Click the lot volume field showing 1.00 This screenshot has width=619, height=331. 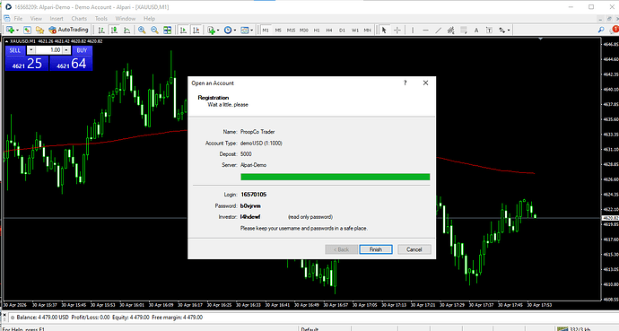pyautogui.click(x=49, y=50)
